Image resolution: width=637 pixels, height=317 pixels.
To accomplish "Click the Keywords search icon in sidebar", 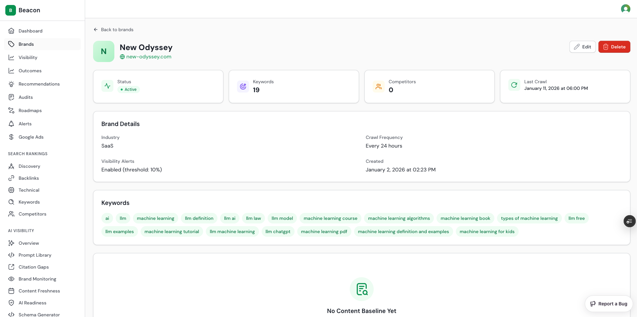I will (11, 202).
